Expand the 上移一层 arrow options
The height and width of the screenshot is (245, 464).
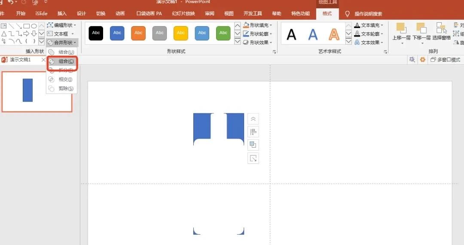(402, 43)
